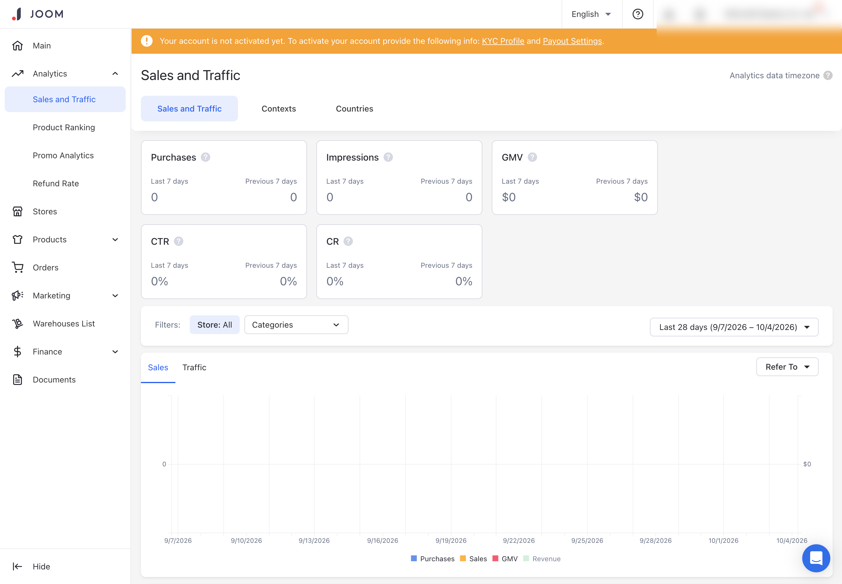Viewport: 842px width, 584px height.
Task: Switch to the Contexts tab
Action: (x=278, y=109)
